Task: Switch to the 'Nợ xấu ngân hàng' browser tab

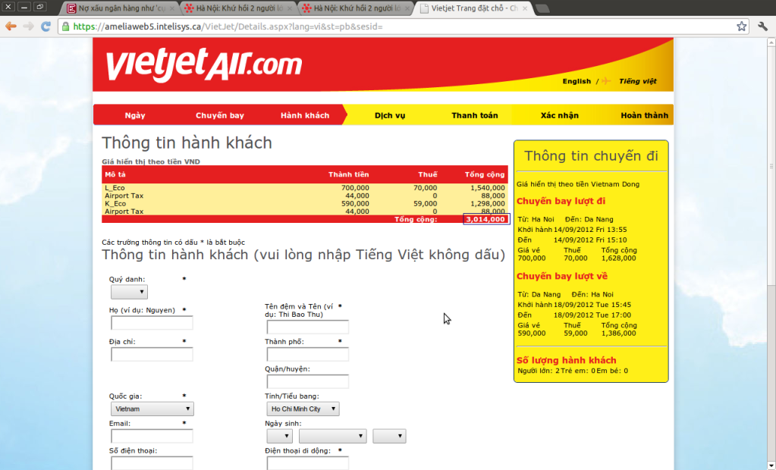Action: click(121, 9)
